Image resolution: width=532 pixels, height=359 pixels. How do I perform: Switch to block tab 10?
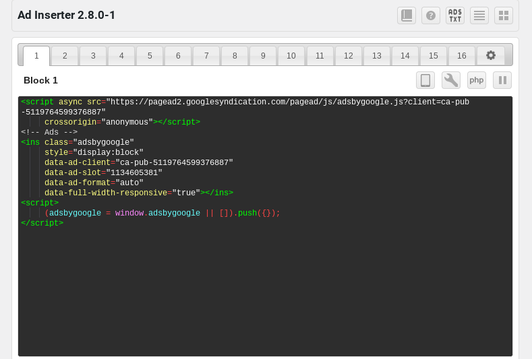pos(291,56)
